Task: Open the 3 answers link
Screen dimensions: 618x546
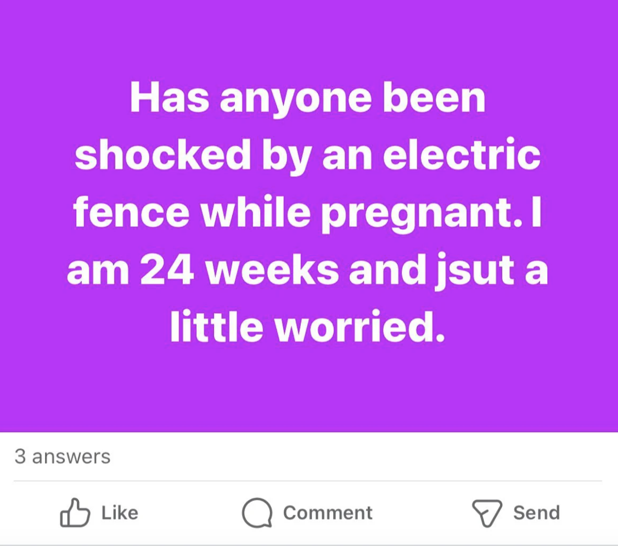Action: pyautogui.click(x=63, y=456)
